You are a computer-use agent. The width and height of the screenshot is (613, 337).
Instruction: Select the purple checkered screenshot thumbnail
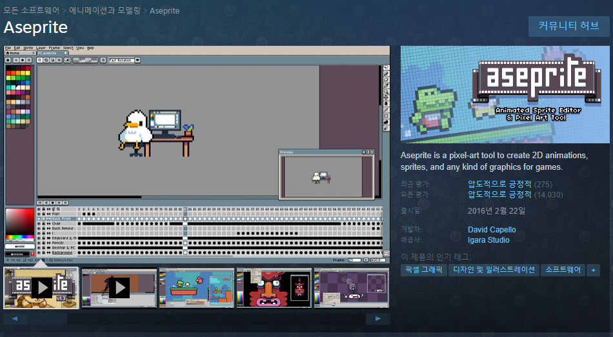352,288
